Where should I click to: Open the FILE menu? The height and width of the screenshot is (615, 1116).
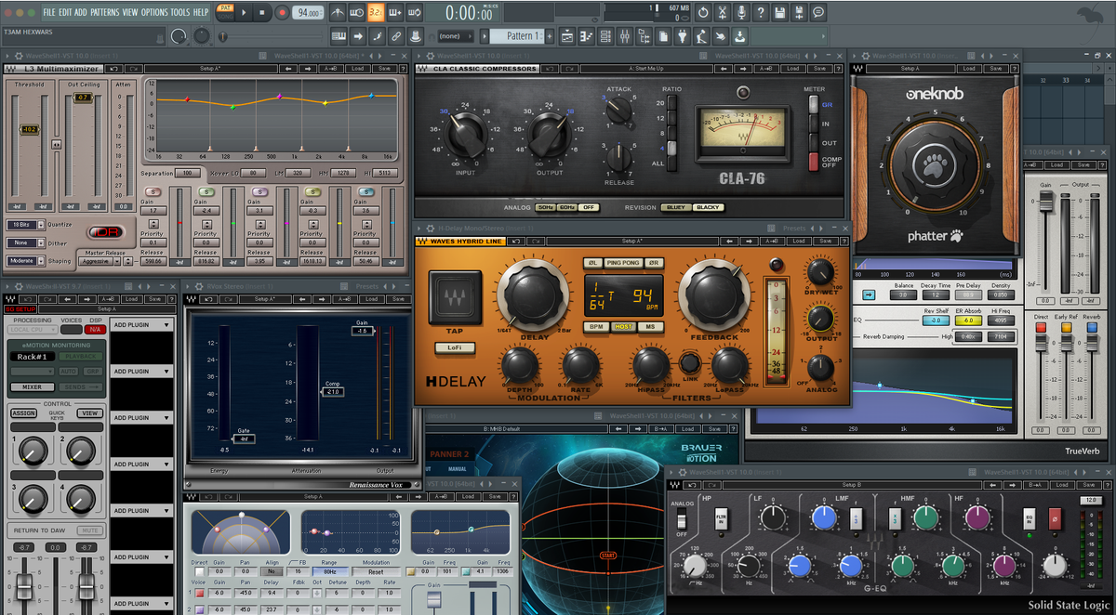(x=50, y=12)
